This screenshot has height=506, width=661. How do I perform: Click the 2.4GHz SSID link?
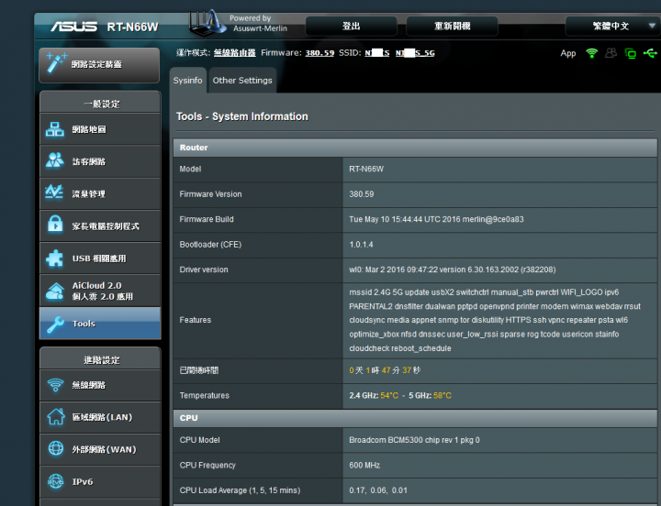pyautogui.click(x=377, y=53)
